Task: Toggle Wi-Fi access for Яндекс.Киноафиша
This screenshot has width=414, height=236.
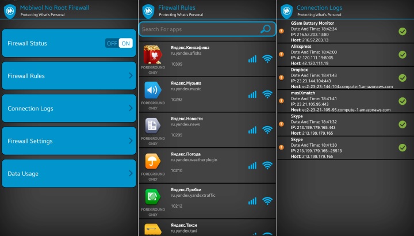Action: (267, 59)
